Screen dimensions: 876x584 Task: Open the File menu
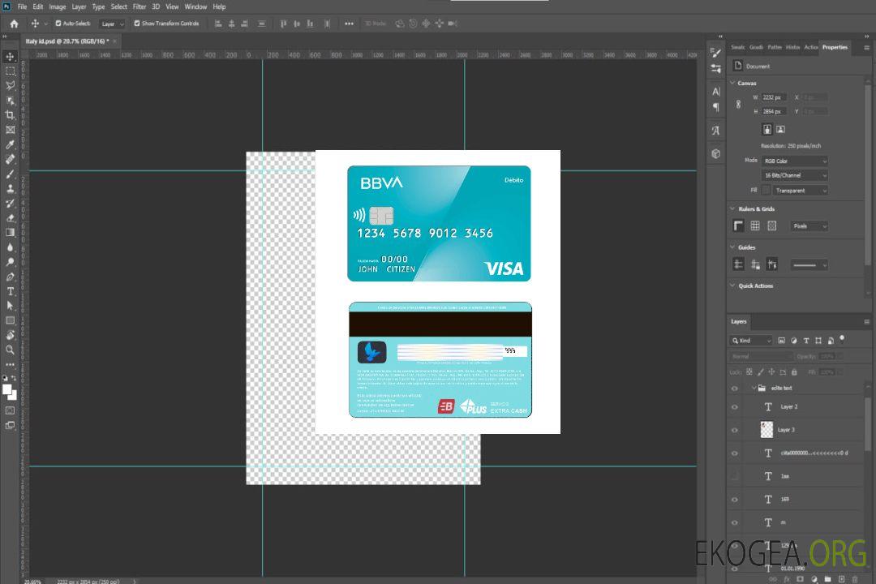pos(23,6)
